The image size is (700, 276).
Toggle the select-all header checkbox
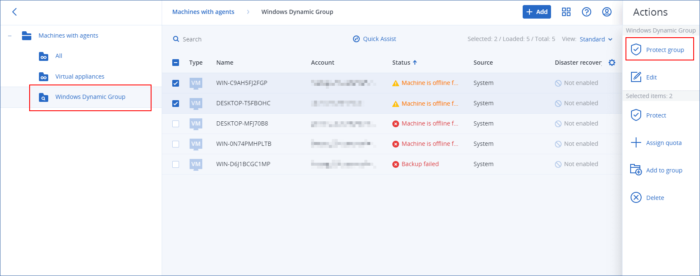click(x=176, y=63)
